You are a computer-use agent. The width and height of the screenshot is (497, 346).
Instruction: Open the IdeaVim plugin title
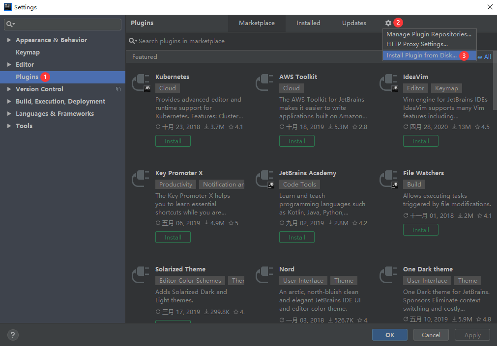tap(415, 77)
